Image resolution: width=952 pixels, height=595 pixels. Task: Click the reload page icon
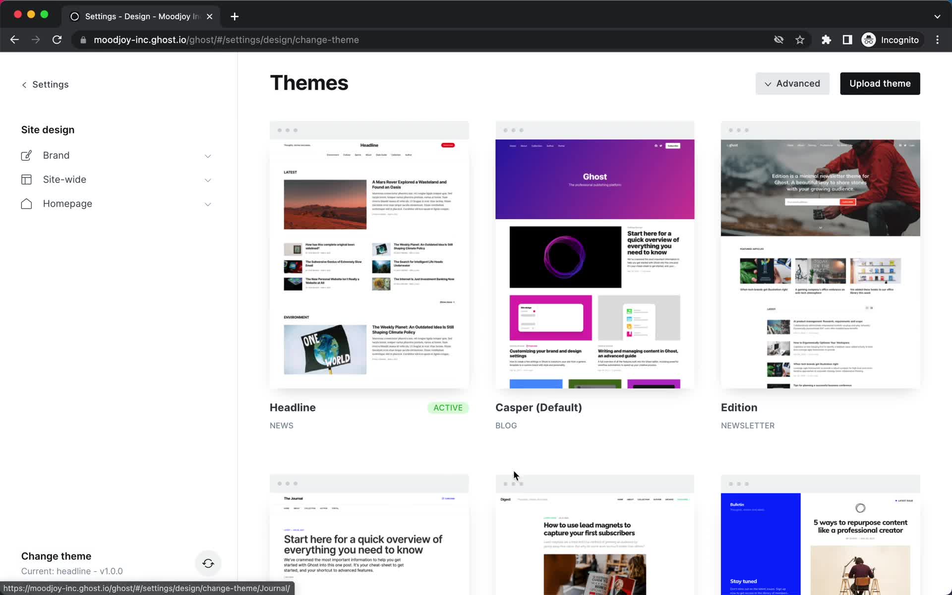[58, 40]
